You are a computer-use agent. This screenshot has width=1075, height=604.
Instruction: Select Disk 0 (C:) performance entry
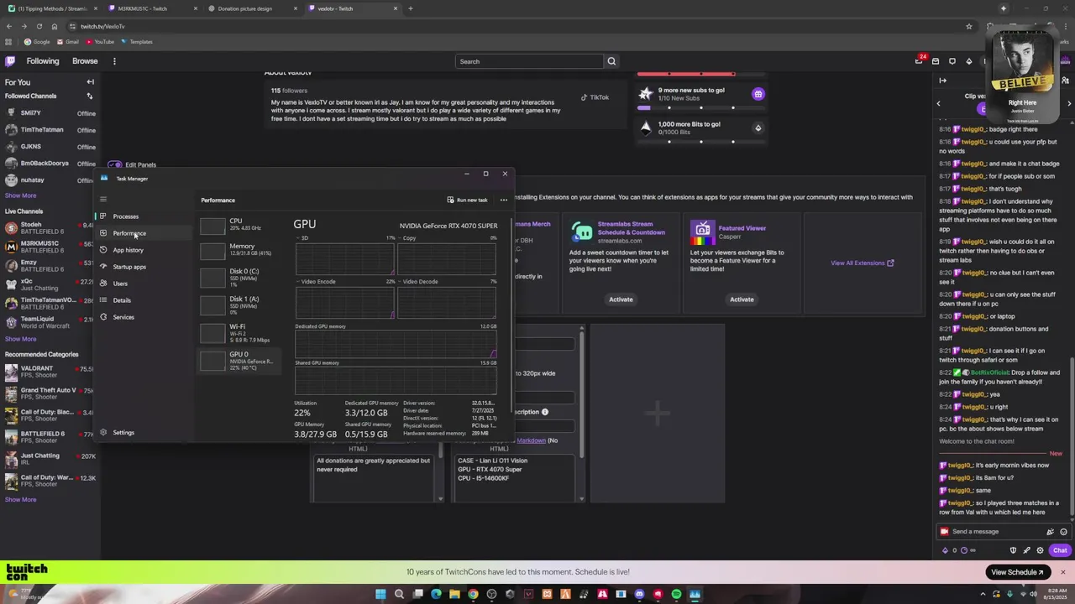[240, 278]
